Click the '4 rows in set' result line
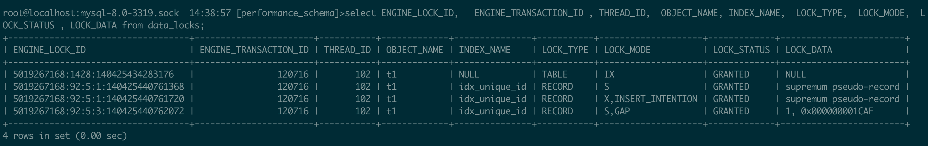The image size is (928, 146). (65, 136)
